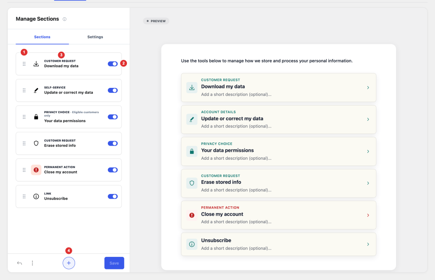Disable the Close my account toggle
This screenshot has width=435, height=280.
tap(113, 170)
